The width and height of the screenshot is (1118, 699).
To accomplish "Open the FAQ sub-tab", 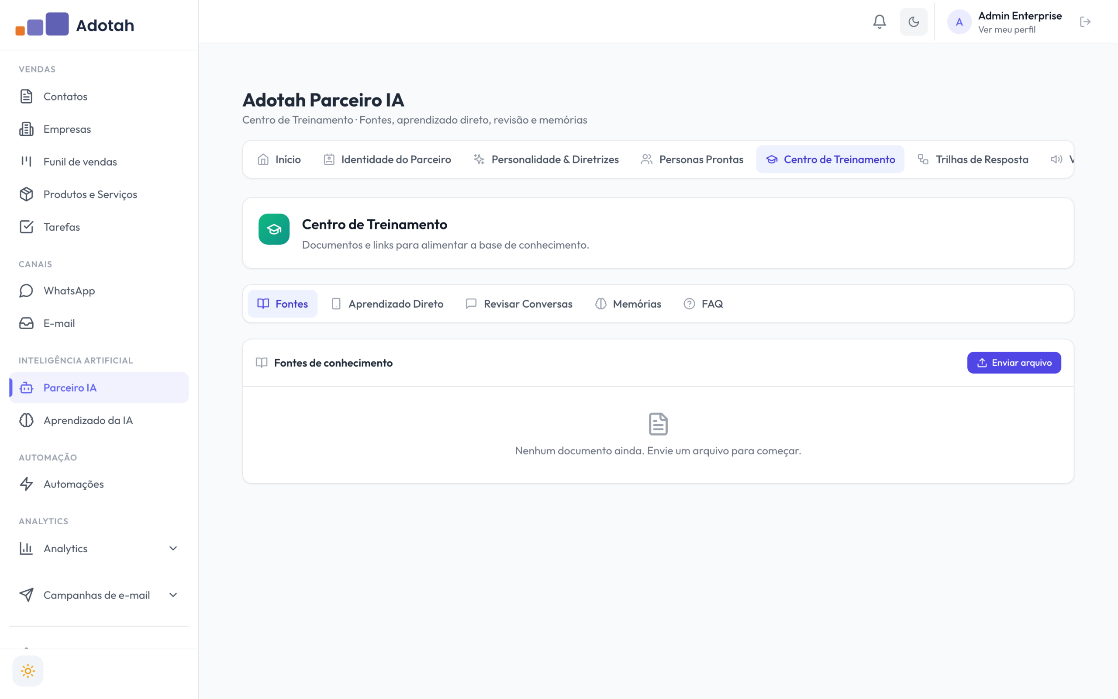I will (703, 304).
